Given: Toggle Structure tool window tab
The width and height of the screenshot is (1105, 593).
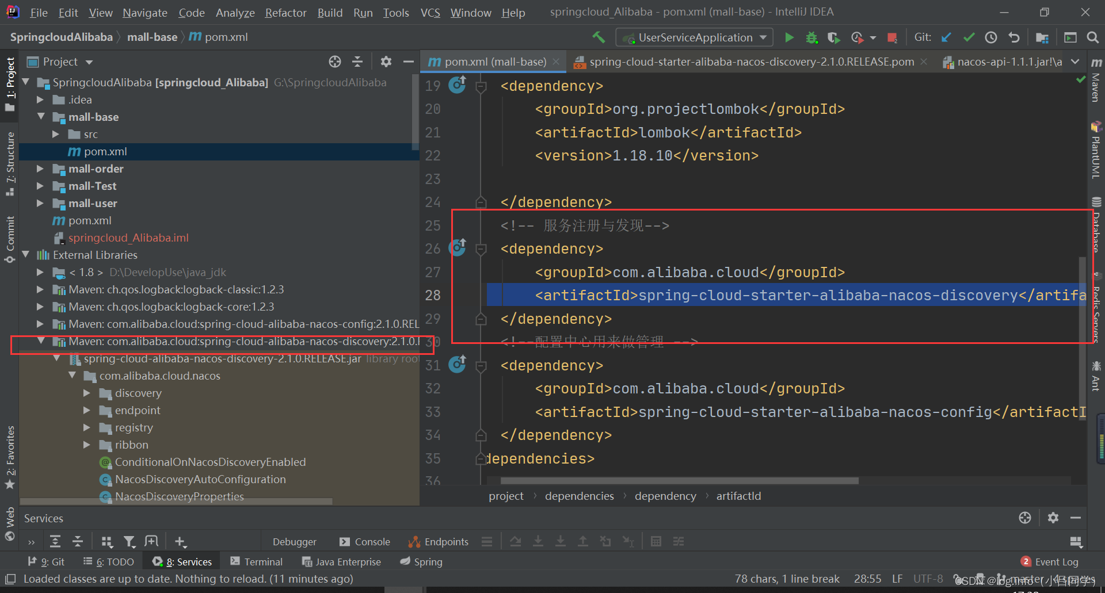Looking at the screenshot, I should 10,164.
